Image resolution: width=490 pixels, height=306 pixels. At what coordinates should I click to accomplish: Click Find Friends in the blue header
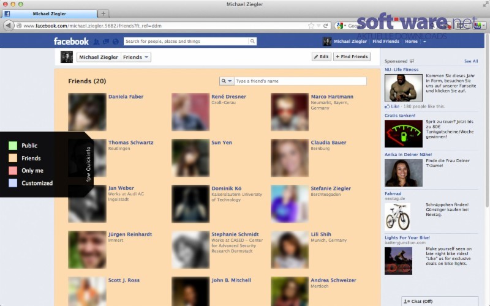[x=386, y=41]
